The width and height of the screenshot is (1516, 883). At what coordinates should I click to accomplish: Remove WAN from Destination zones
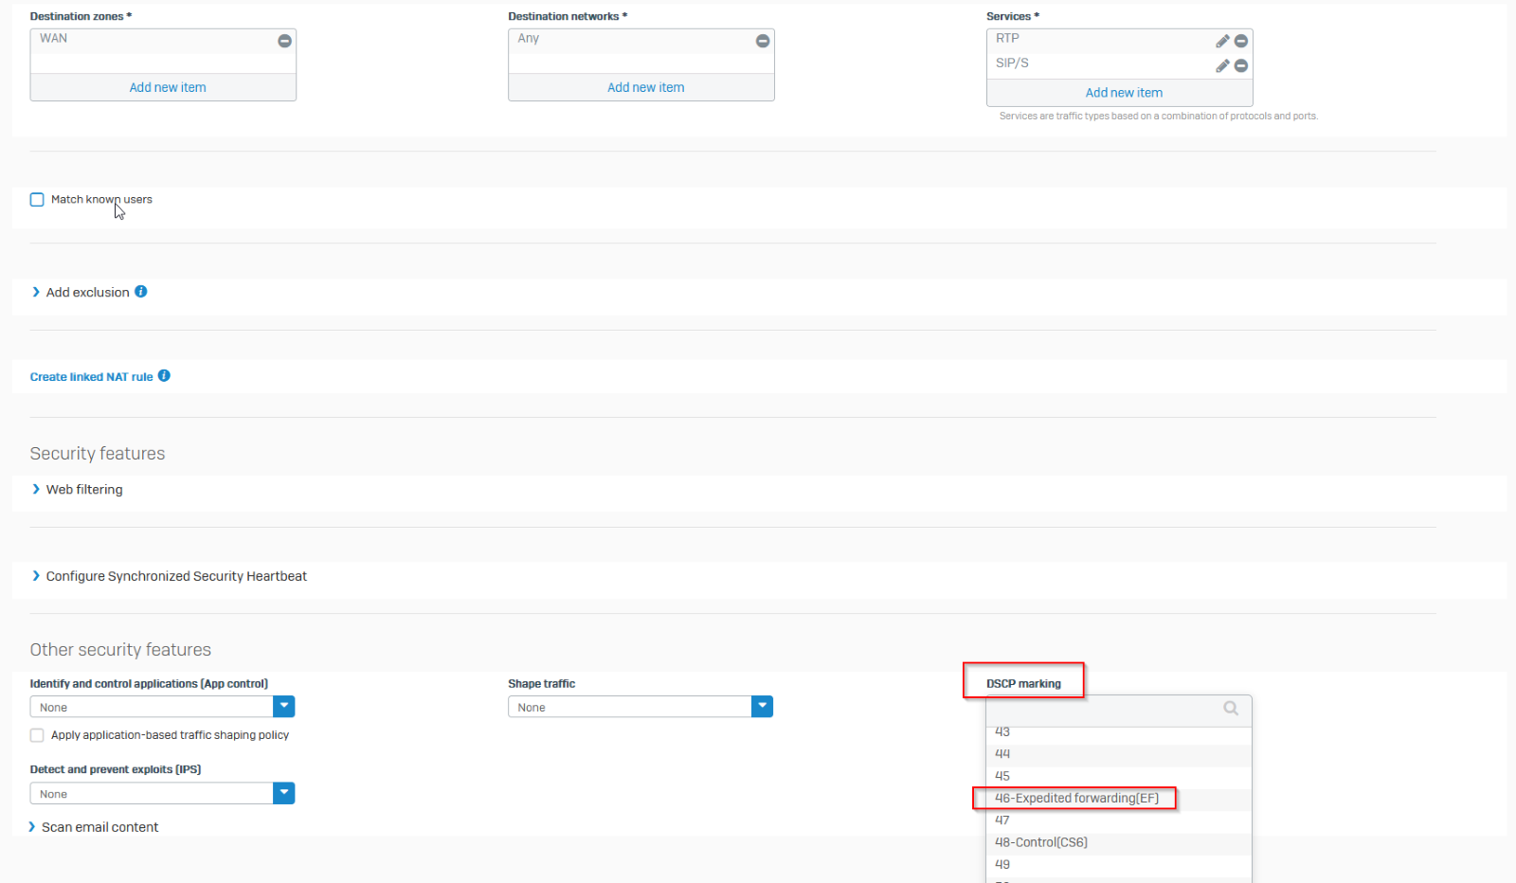coord(284,41)
